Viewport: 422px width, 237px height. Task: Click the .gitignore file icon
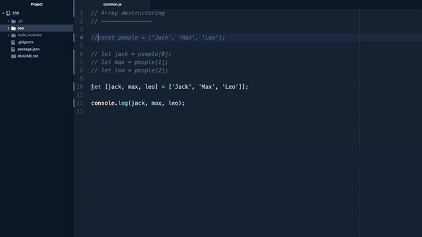click(13, 42)
